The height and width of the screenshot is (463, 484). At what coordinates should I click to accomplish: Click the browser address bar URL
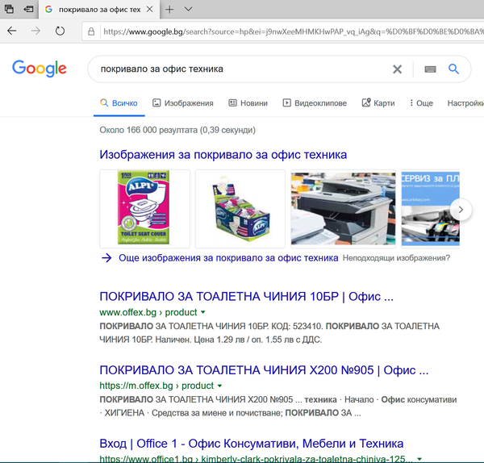[294, 31]
